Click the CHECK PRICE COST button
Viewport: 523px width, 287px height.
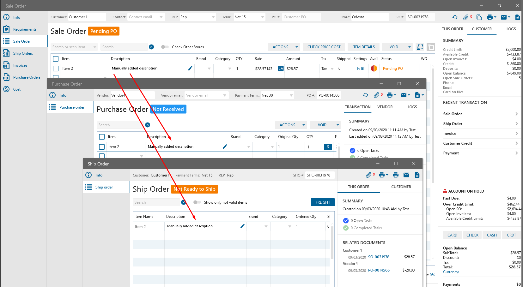click(x=324, y=47)
